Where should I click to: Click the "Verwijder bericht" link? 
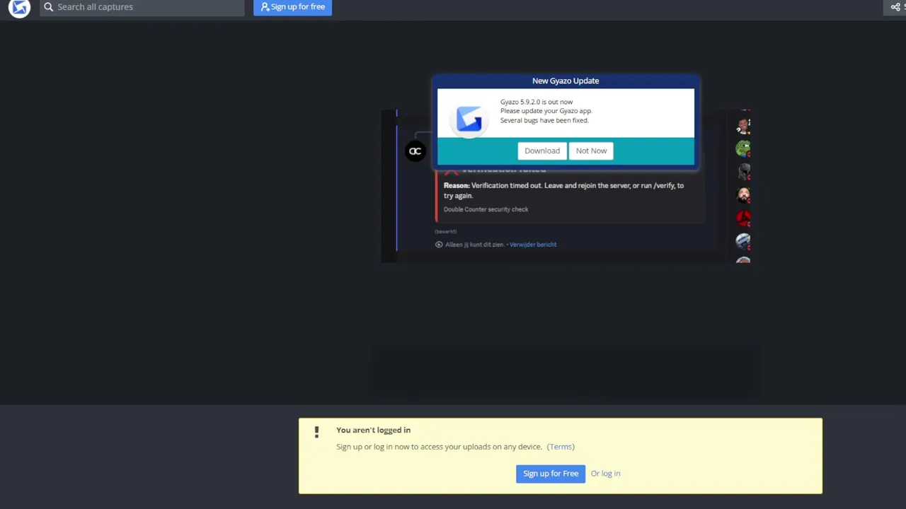pos(533,245)
